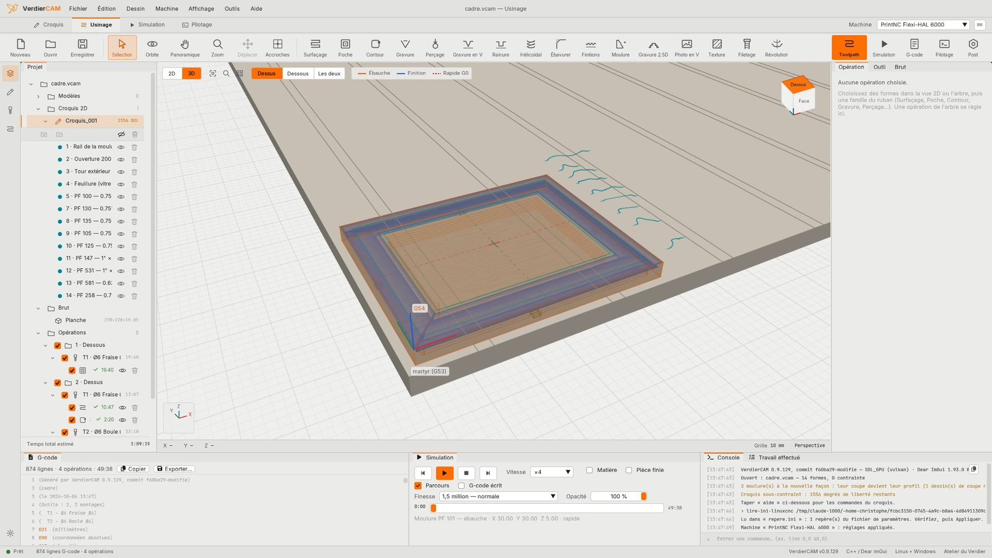992x558 pixels.
Task: Open the Vitesse x4 speed dropdown
Action: coord(552,472)
